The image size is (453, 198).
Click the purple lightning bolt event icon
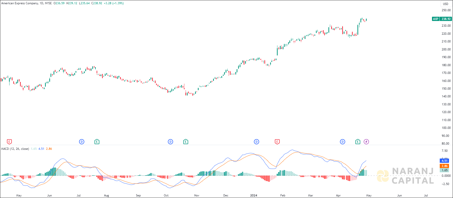(x=366, y=142)
